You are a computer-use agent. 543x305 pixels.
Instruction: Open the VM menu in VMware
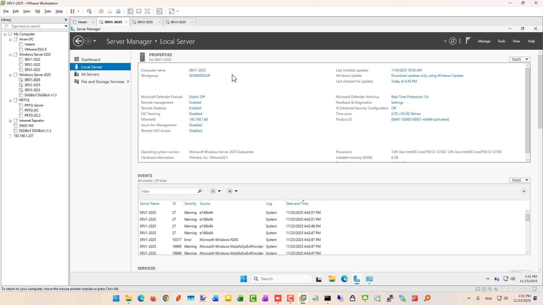(37, 11)
